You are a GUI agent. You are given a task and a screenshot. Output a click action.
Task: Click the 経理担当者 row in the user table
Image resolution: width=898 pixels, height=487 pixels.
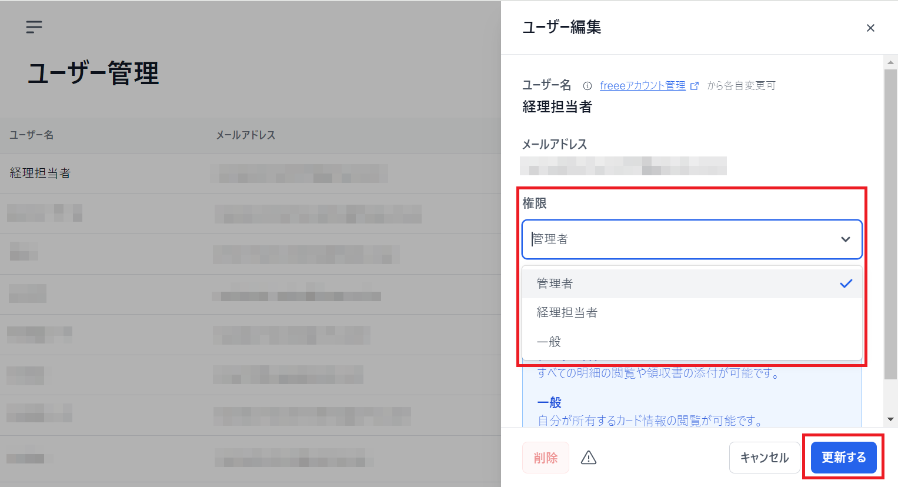pyautogui.click(x=251, y=174)
